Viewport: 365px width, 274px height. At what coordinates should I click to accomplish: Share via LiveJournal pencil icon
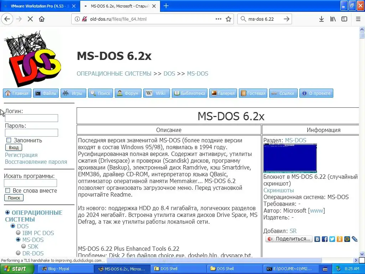pyautogui.click(x=355, y=239)
